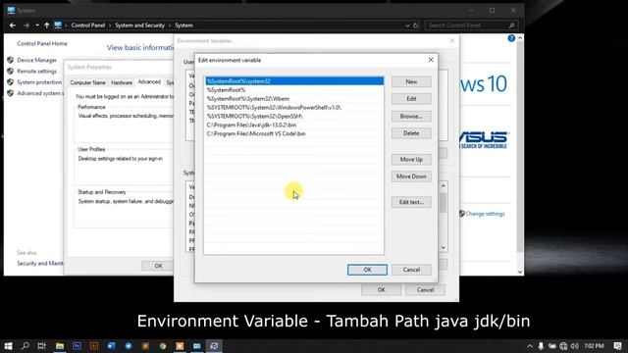Click the Move Down button
Viewport: 628px width, 353px height.
tap(411, 176)
